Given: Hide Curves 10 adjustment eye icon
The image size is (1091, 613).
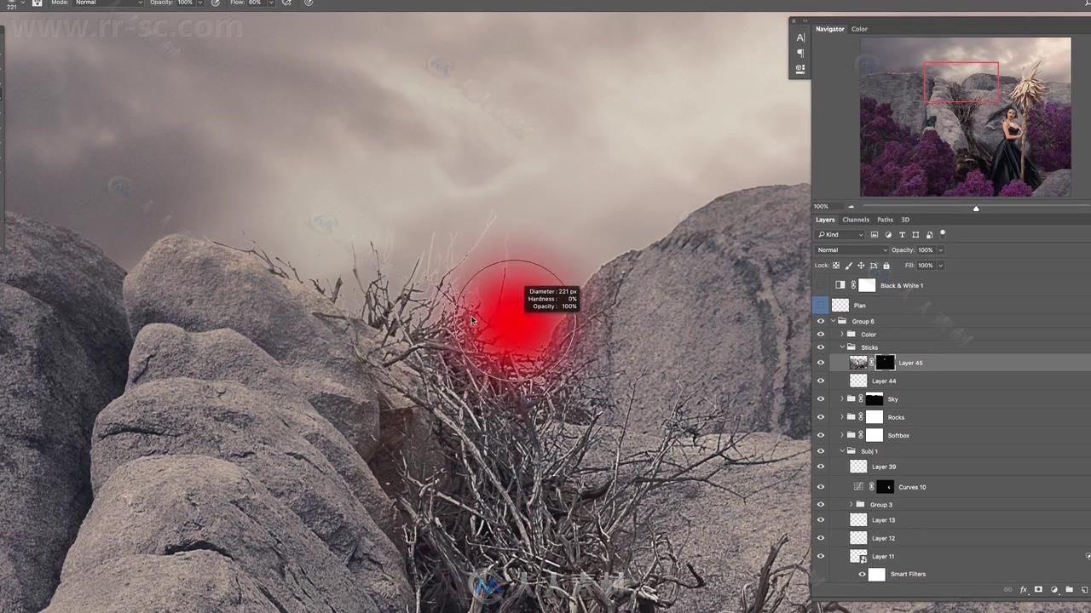Looking at the screenshot, I should tap(821, 487).
